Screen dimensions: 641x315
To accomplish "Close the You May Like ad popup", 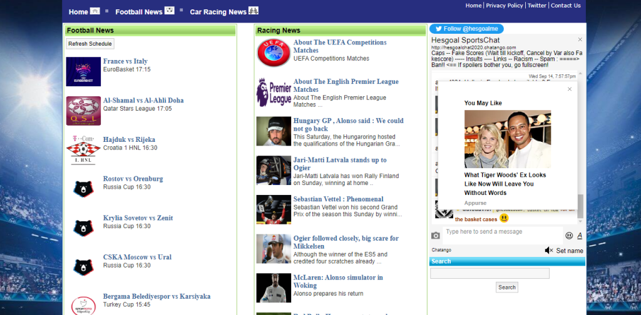I will pyautogui.click(x=570, y=89).
